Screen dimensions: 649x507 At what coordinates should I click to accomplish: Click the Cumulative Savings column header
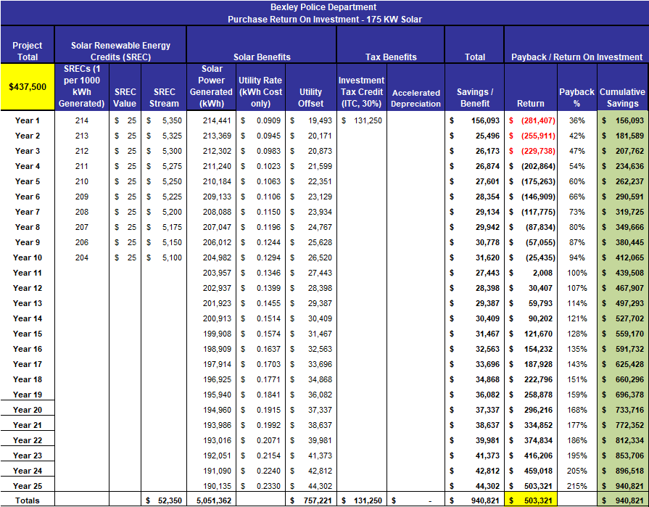coord(622,98)
